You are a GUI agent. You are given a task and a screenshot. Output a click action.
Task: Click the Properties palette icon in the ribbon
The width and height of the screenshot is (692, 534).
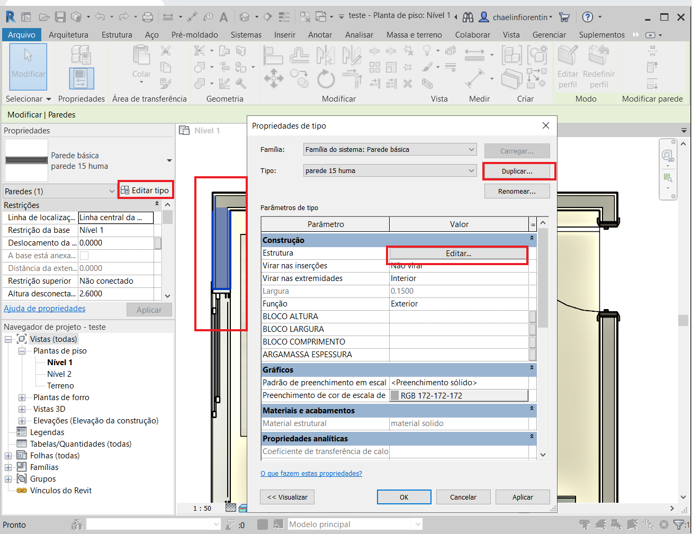tap(82, 78)
